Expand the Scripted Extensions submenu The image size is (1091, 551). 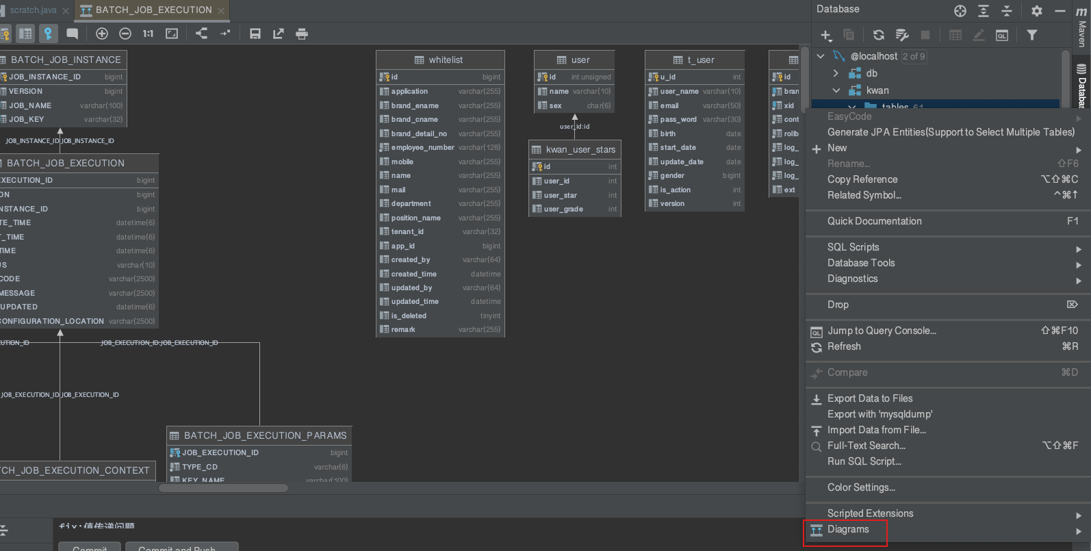pos(948,513)
